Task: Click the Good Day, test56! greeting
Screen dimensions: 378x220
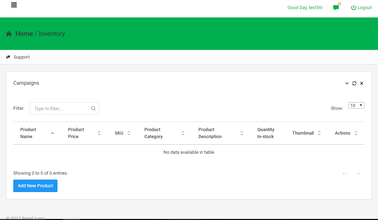Action: (x=305, y=8)
